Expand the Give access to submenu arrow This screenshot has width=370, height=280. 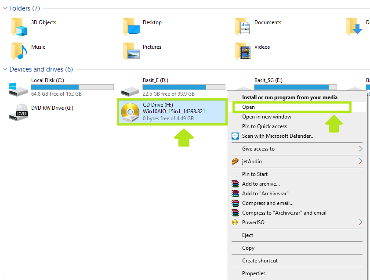[x=360, y=149]
